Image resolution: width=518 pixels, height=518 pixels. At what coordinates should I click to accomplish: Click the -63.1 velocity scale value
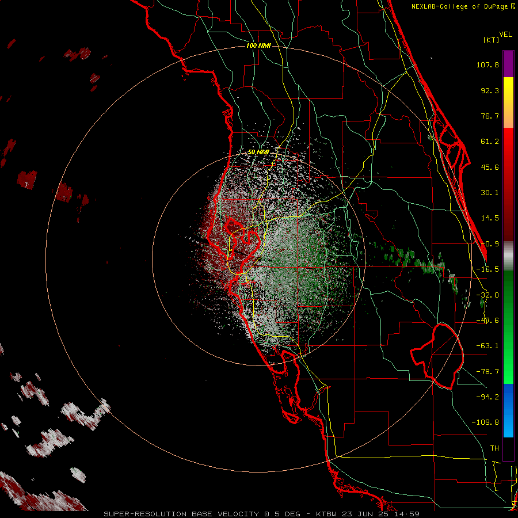[x=487, y=346]
